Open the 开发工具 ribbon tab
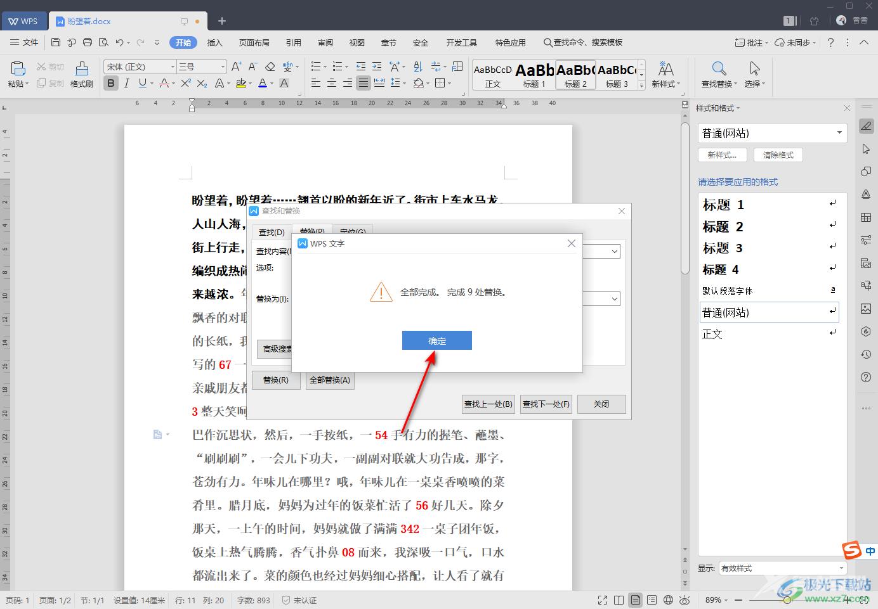Image resolution: width=878 pixels, height=609 pixels. (x=462, y=42)
